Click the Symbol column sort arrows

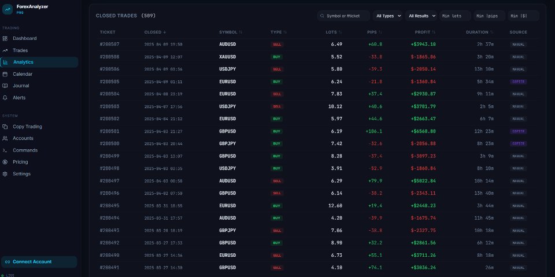pos(240,32)
